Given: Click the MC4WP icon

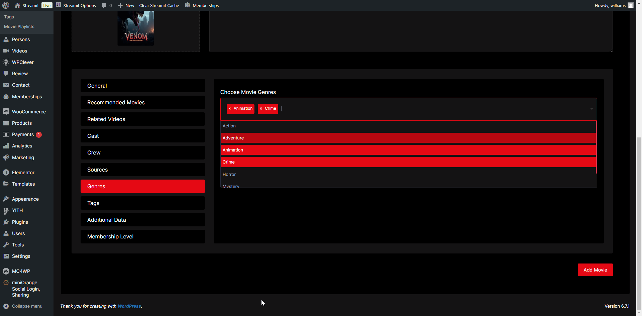Looking at the screenshot, I should point(6,271).
